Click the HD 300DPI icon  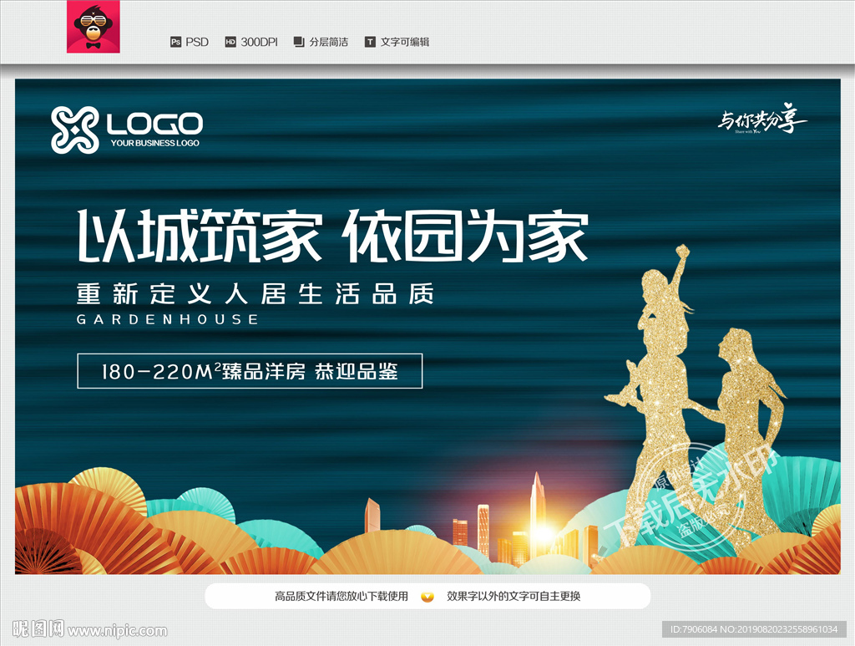(230, 42)
